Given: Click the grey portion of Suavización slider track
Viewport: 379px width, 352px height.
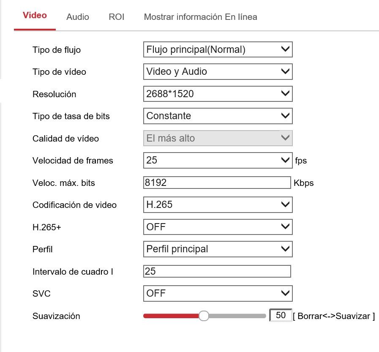Looking at the screenshot, I should click(x=237, y=316).
